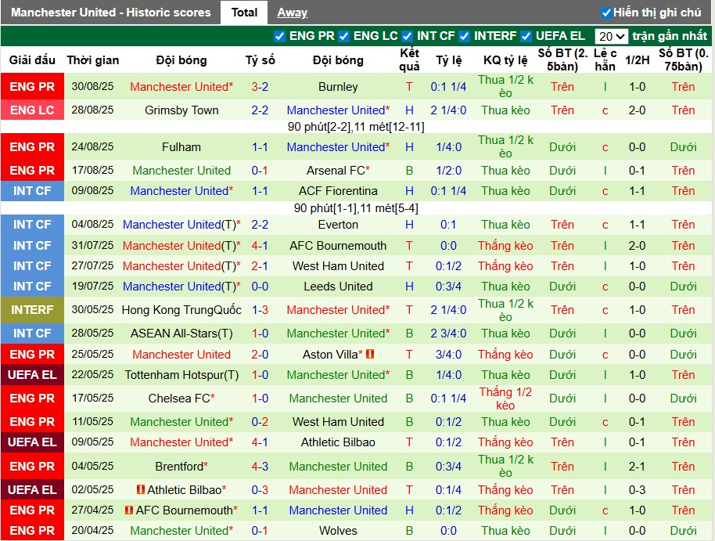This screenshot has width=715, height=541.
Task: Toggle the ENG PR filter checkbox
Action: (279, 35)
